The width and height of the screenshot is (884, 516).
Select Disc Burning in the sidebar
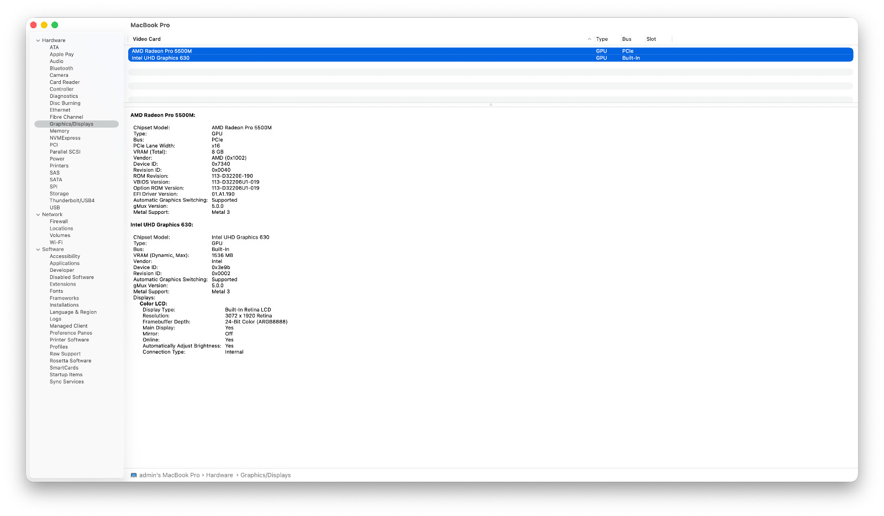[x=65, y=103]
